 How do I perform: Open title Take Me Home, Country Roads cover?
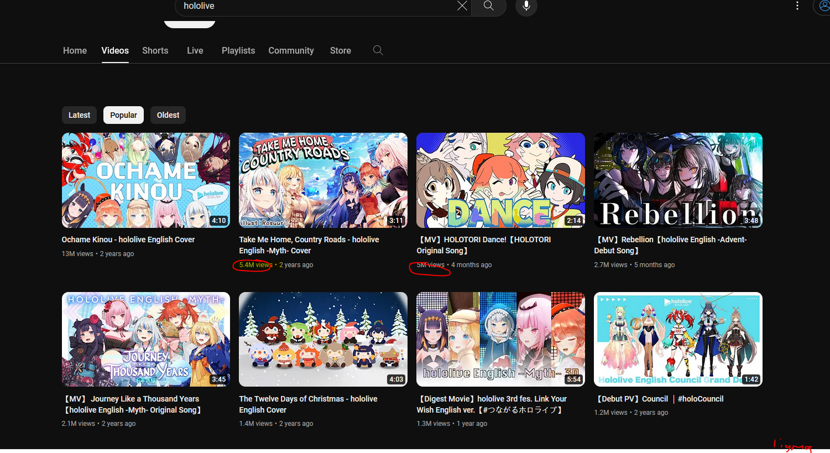pos(309,245)
